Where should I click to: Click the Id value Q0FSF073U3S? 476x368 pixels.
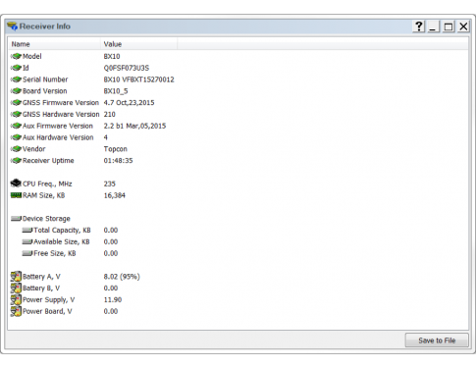[x=127, y=68]
